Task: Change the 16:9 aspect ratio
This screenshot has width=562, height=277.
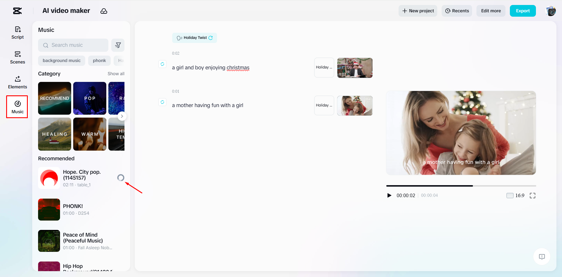Action: (x=515, y=195)
